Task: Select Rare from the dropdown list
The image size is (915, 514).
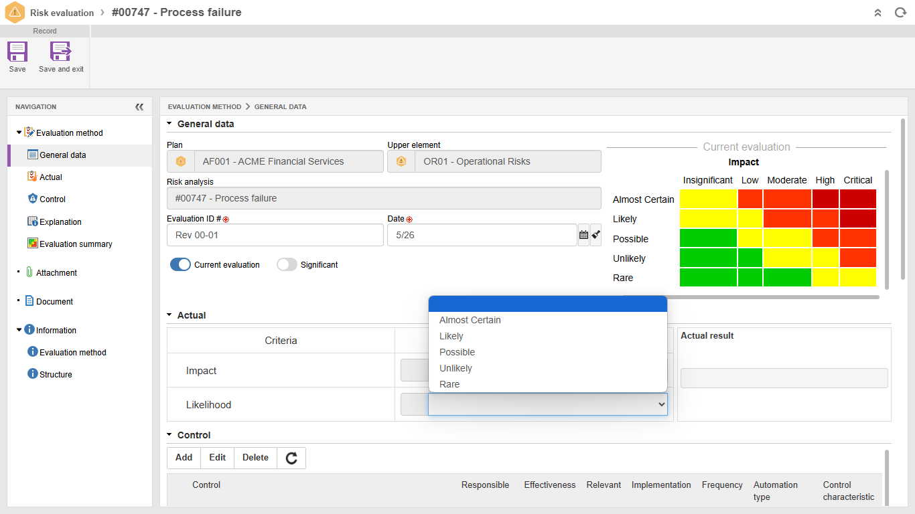Action: pos(547,384)
